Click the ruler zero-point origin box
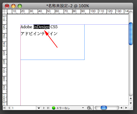Viewport: 137px width, 114px height. point(5,12)
